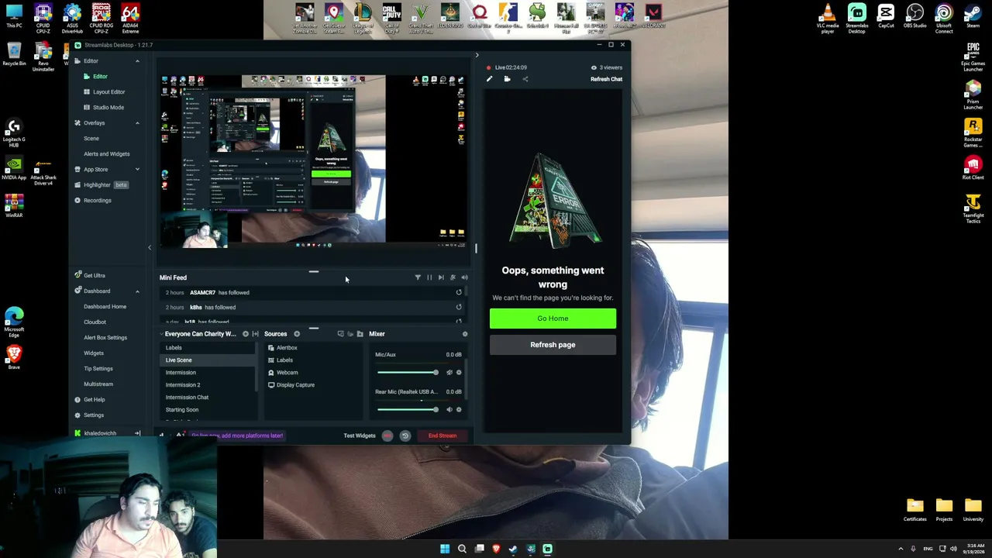992x558 pixels.
Task: Open settings gear for Mic/Aux
Action: (x=459, y=373)
